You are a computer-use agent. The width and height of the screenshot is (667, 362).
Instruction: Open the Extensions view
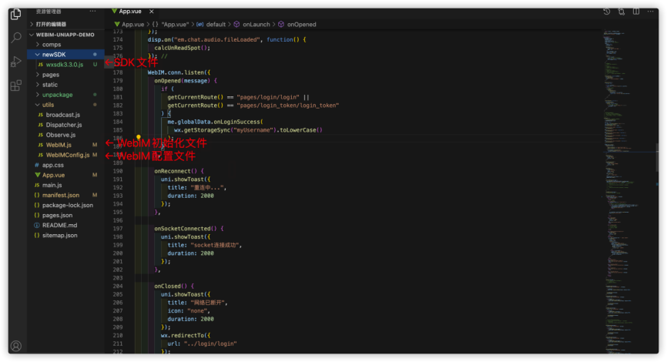16,85
